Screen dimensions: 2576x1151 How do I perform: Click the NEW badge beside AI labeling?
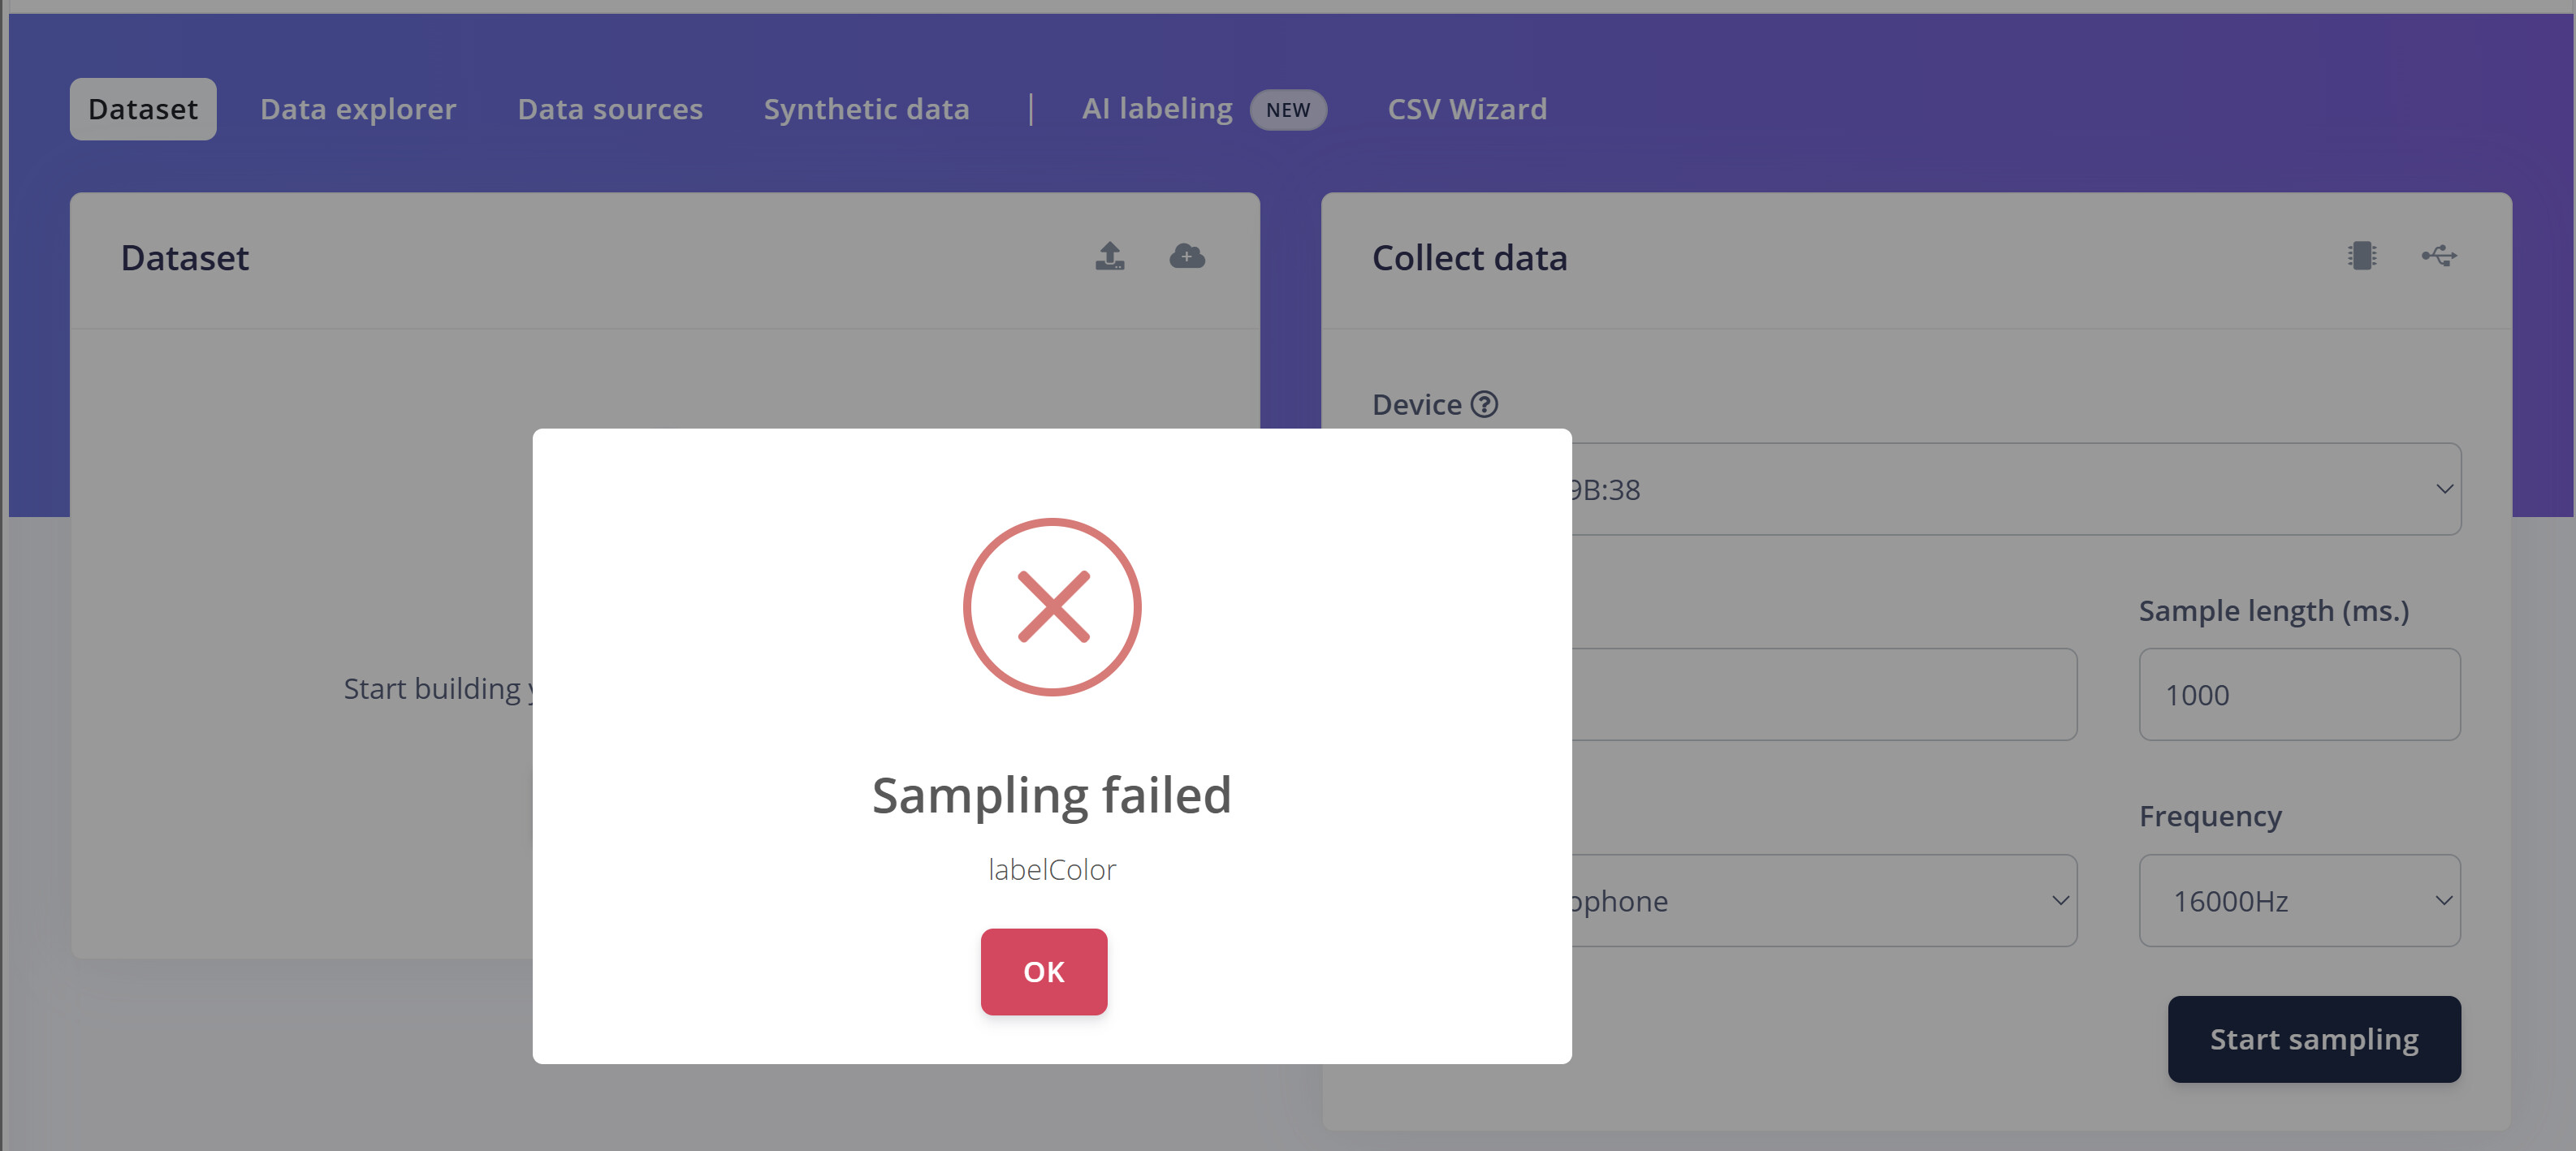point(1287,110)
